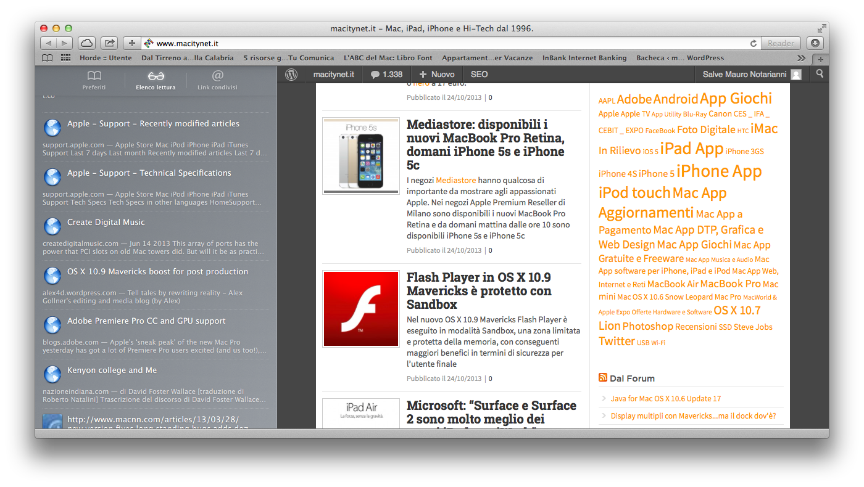
Task: Reload the page with the refresh arrow
Action: [753, 43]
